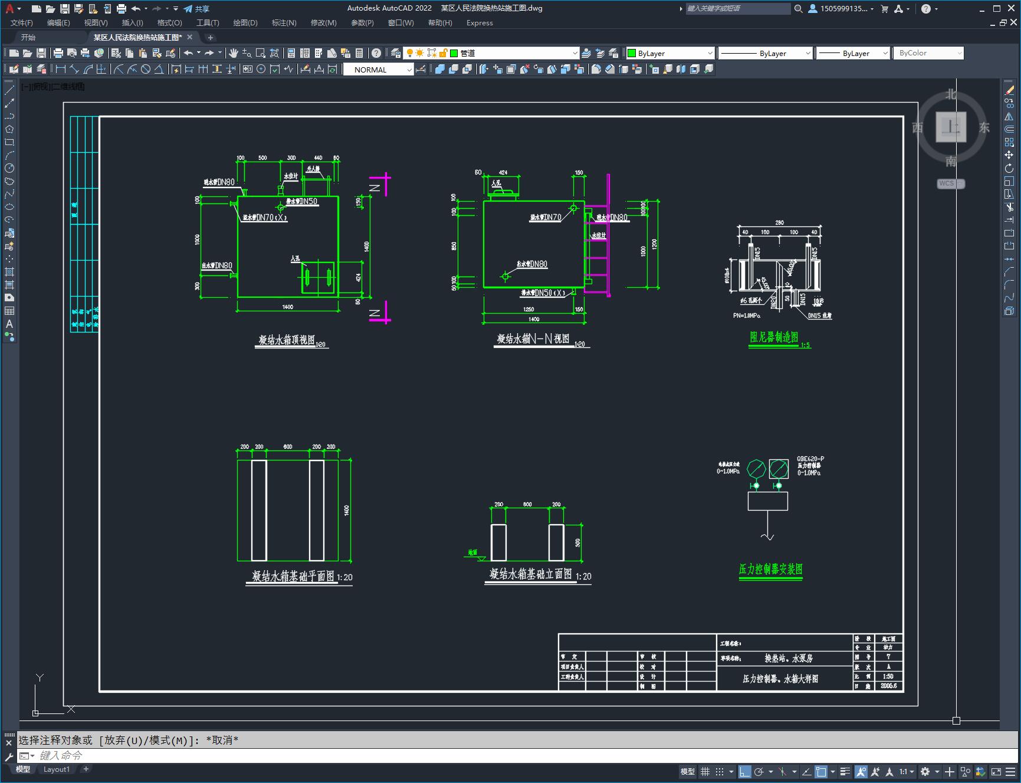1021x783 pixels.
Task: Toggle annotation visibility in the status bar
Action: coord(861,771)
